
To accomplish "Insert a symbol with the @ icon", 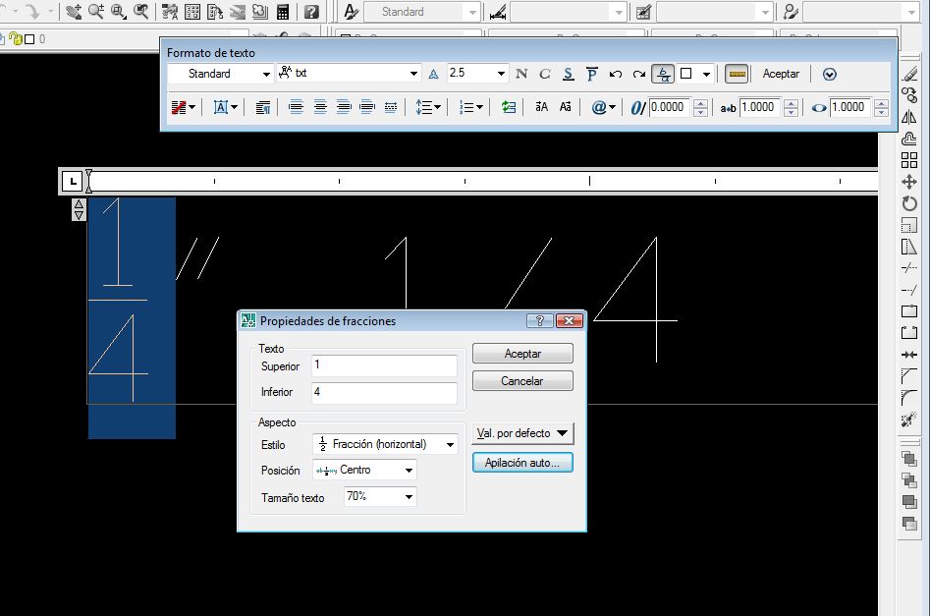I will click(x=604, y=107).
